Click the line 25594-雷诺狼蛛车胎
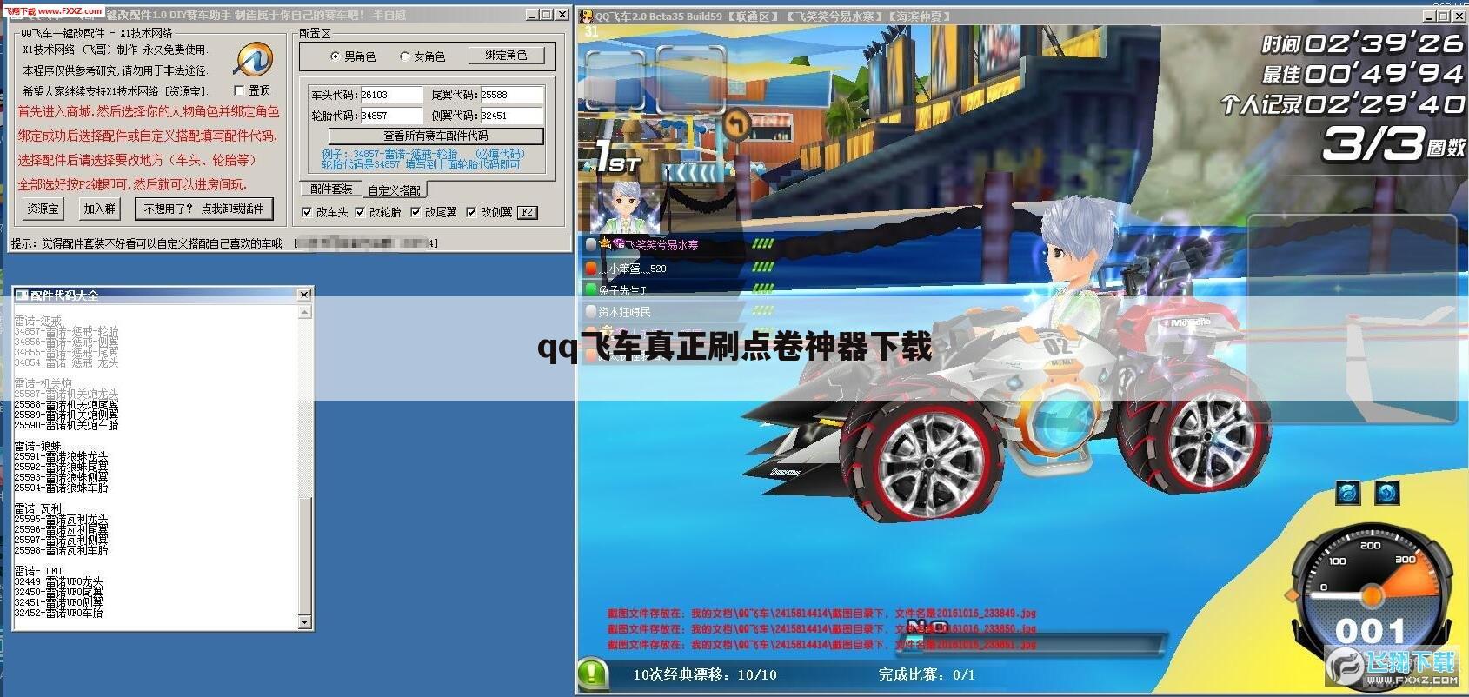The height and width of the screenshot is (697, 1469). click(x=61, y=488)
